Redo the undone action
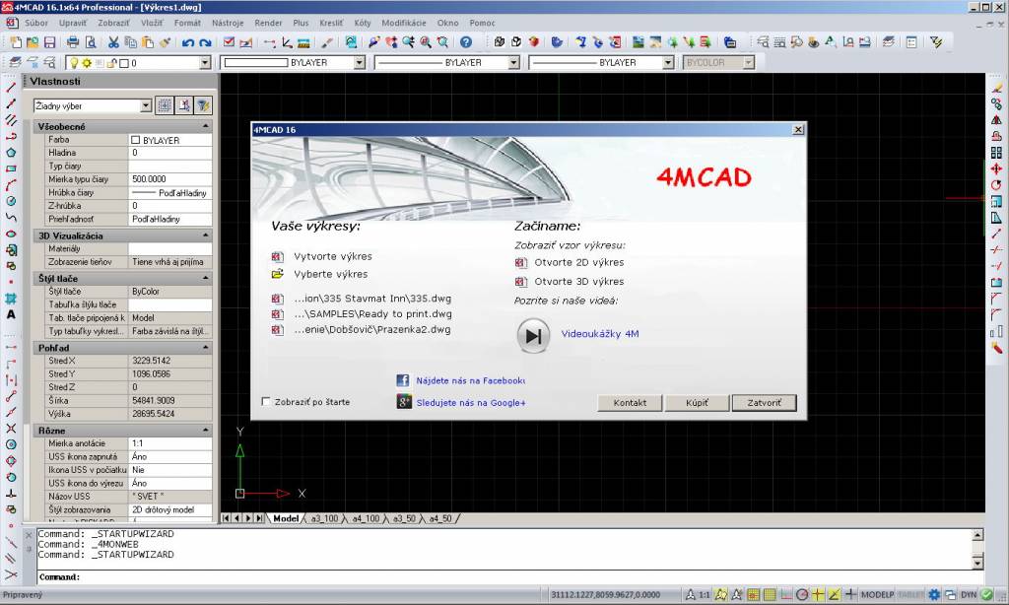This screenshot has width=1009, height=605. [205, 42]
